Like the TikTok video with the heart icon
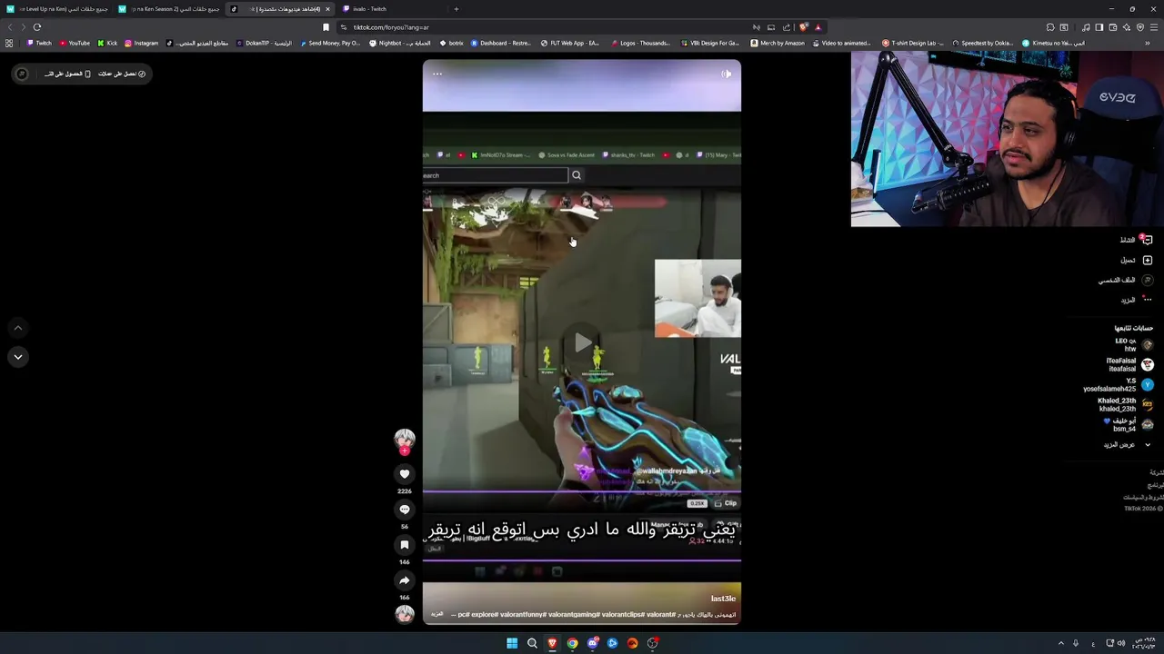This screenshot has height=654, width=1164. click(405, 473)
